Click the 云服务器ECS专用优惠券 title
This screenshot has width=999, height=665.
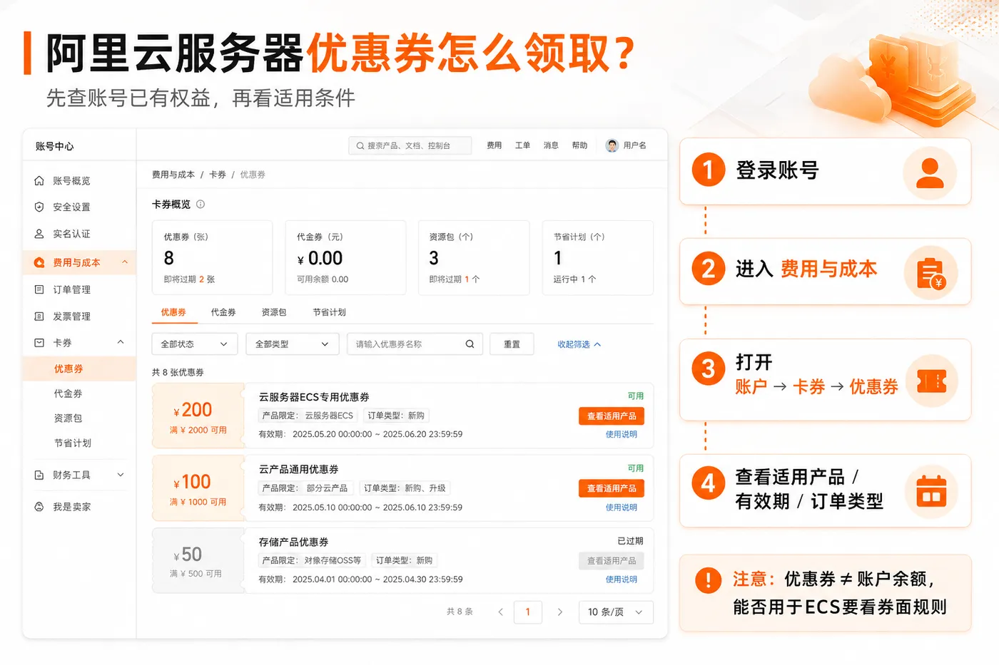(x=314, y=397)
